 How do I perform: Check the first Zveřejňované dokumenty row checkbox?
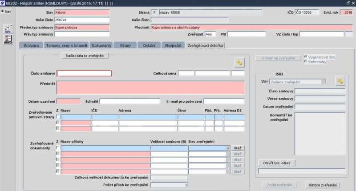tap(58, 148)
